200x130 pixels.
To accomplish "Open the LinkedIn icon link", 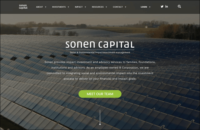I will click(166, 6).
